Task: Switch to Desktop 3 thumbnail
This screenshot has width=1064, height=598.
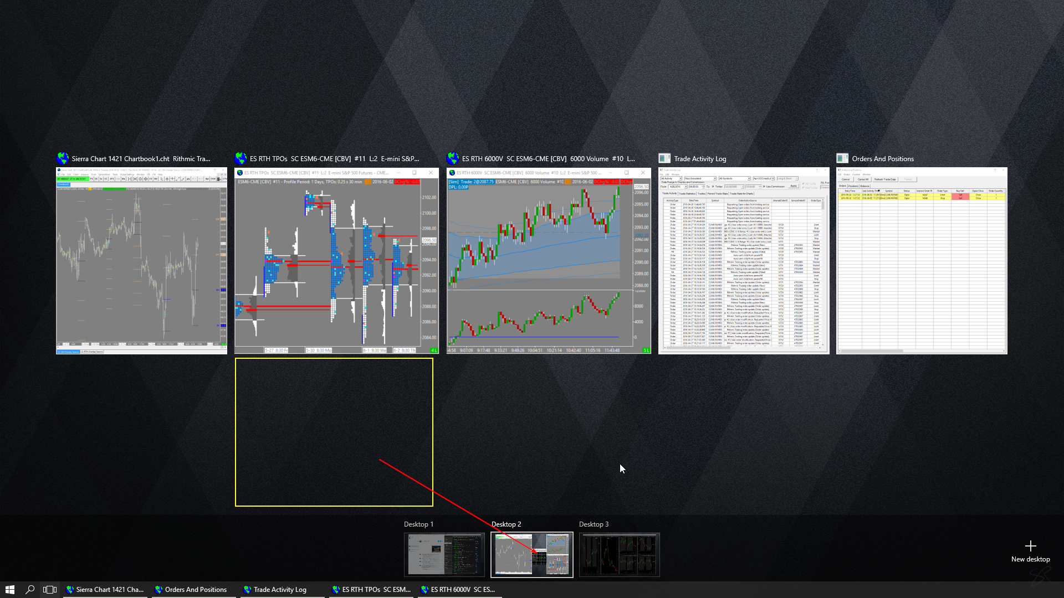Action: pos(619,555)
